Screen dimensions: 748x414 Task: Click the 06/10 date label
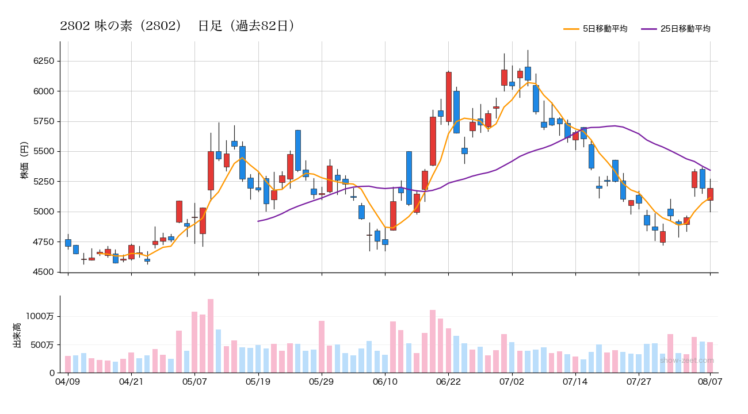tap(385, 381)
